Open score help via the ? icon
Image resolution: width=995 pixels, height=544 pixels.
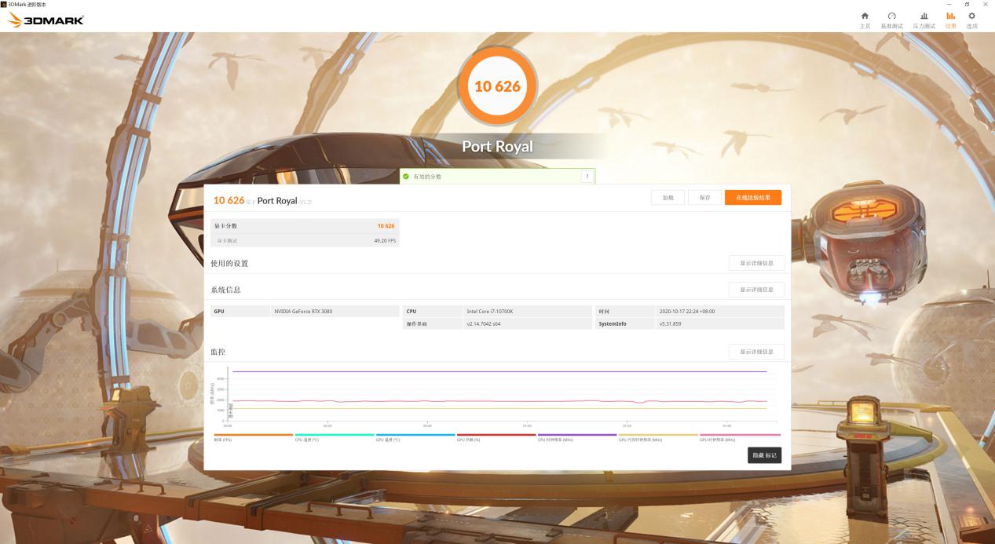pos(586,177)
